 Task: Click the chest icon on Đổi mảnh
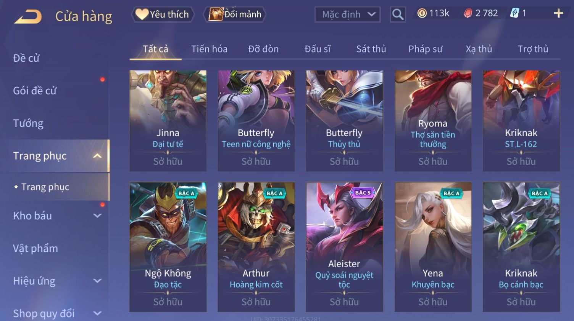(216, 14)
